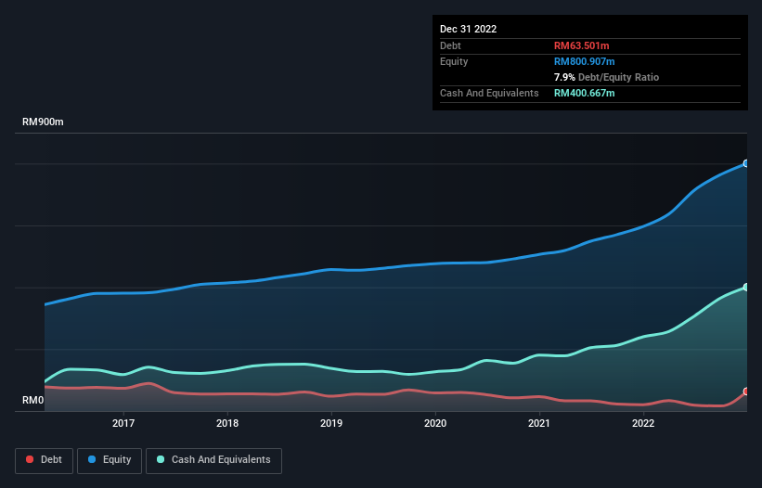Click the blue Equity legend dot
The image size is (762, 488).
[92, 459]
